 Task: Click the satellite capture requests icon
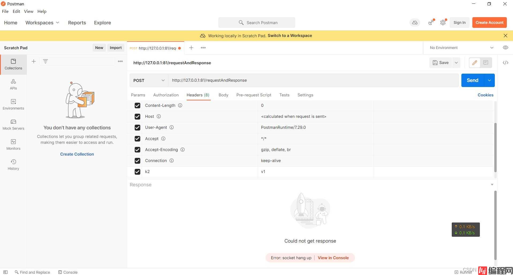click(431, 22)
